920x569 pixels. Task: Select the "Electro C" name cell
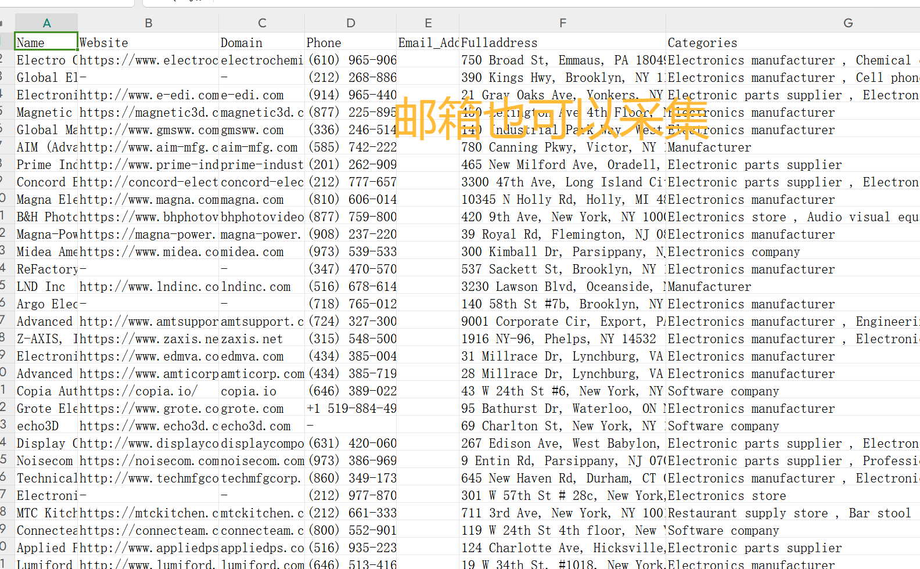click(x=46, y=60)
